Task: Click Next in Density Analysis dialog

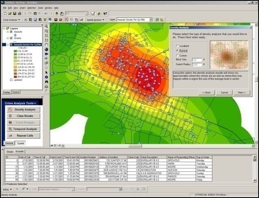Action: pyautogui.click(x=242, y=93)
